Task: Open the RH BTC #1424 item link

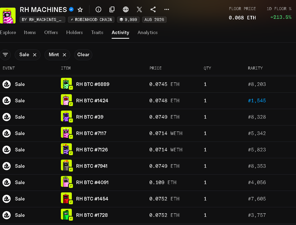Action: pyautogui.click(x=92, y=101)
